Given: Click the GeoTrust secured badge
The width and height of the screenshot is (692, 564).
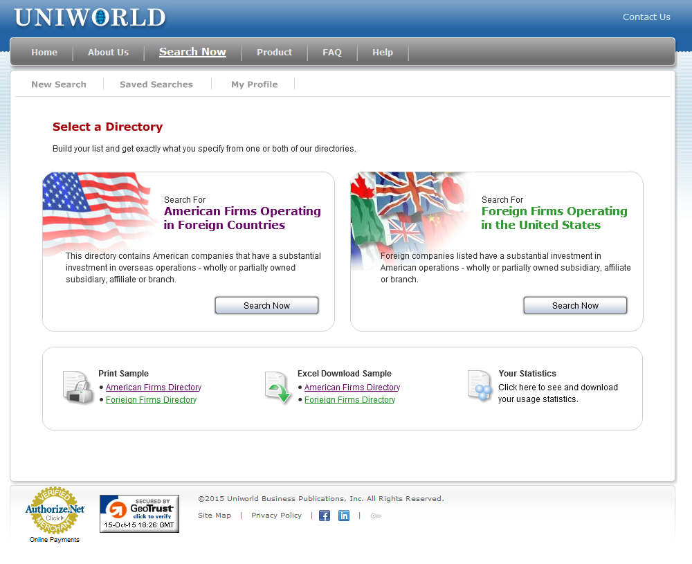Looking at the screenshot, I should (139, 513).
